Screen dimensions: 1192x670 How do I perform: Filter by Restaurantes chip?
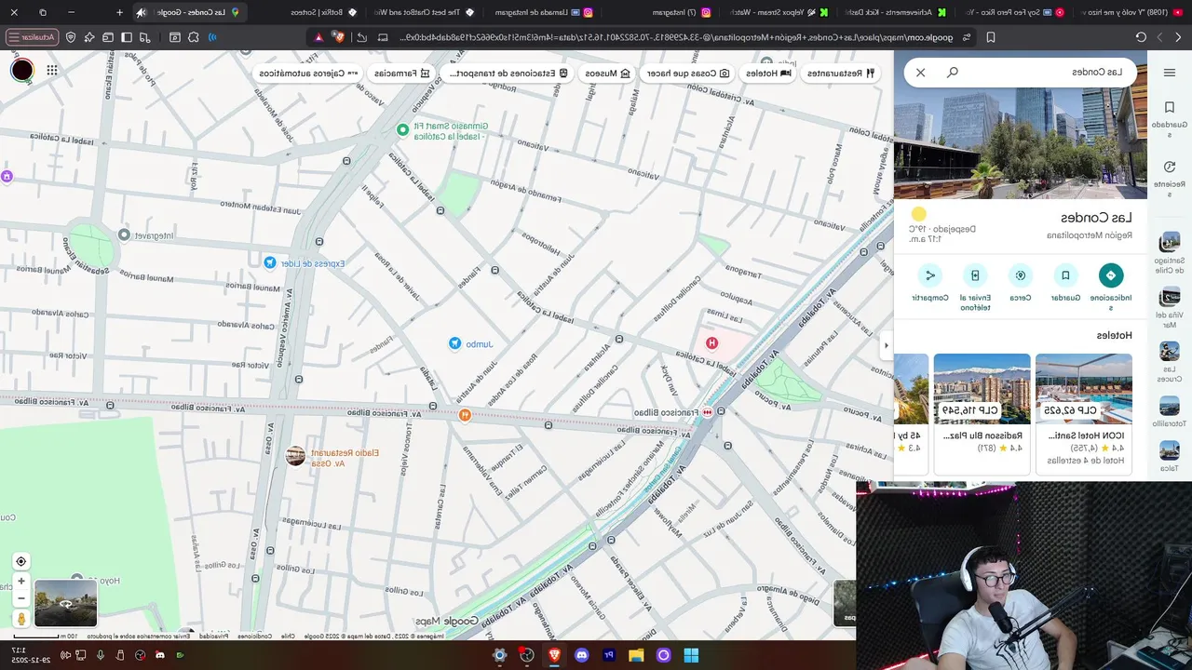click(841, 73)
